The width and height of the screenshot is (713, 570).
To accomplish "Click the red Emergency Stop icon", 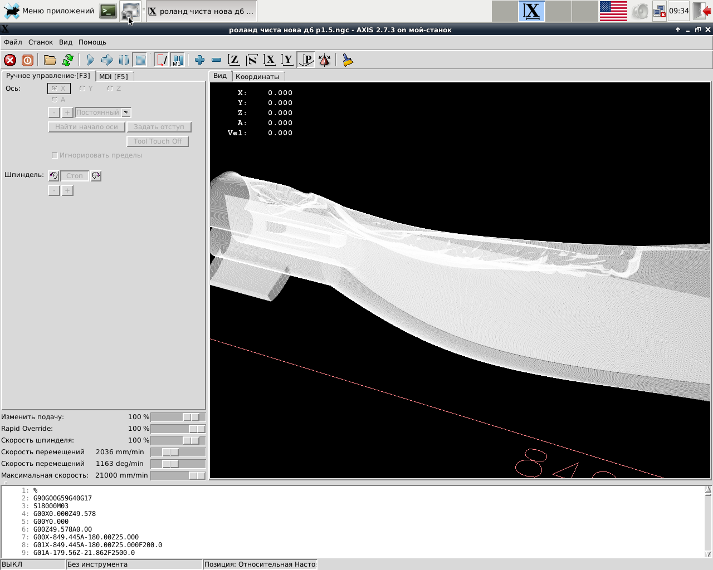I will coord(10,60).
